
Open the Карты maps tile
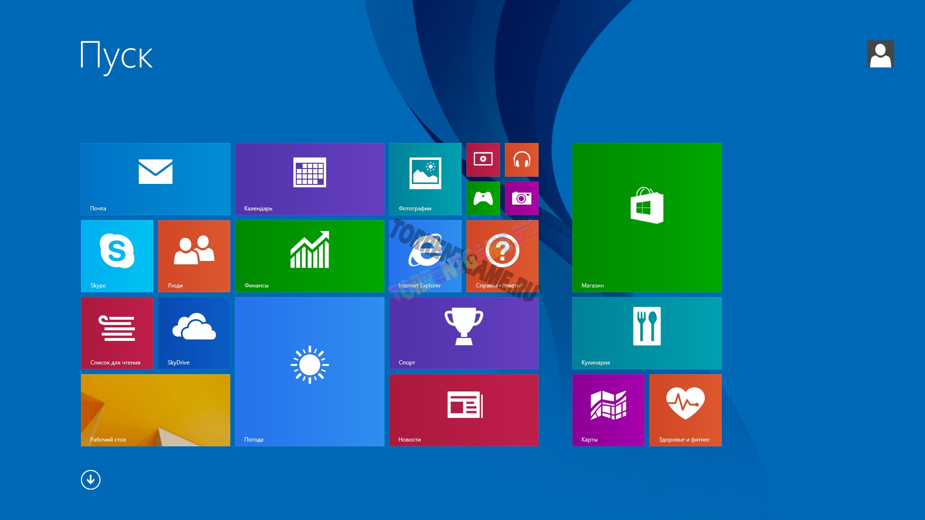pos(608,410)
